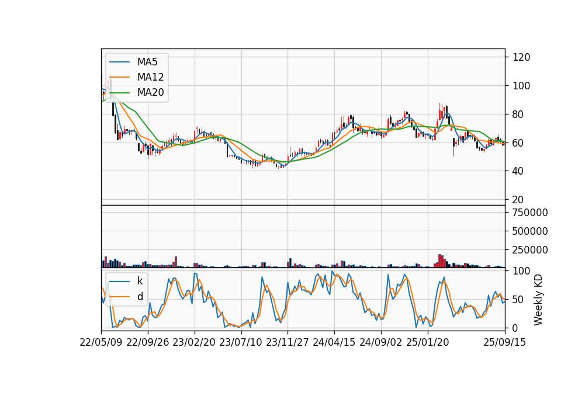Viewport: 561px width, 403px height.
Task: Click the Weekly KD axis label
Action: [538, 300]
